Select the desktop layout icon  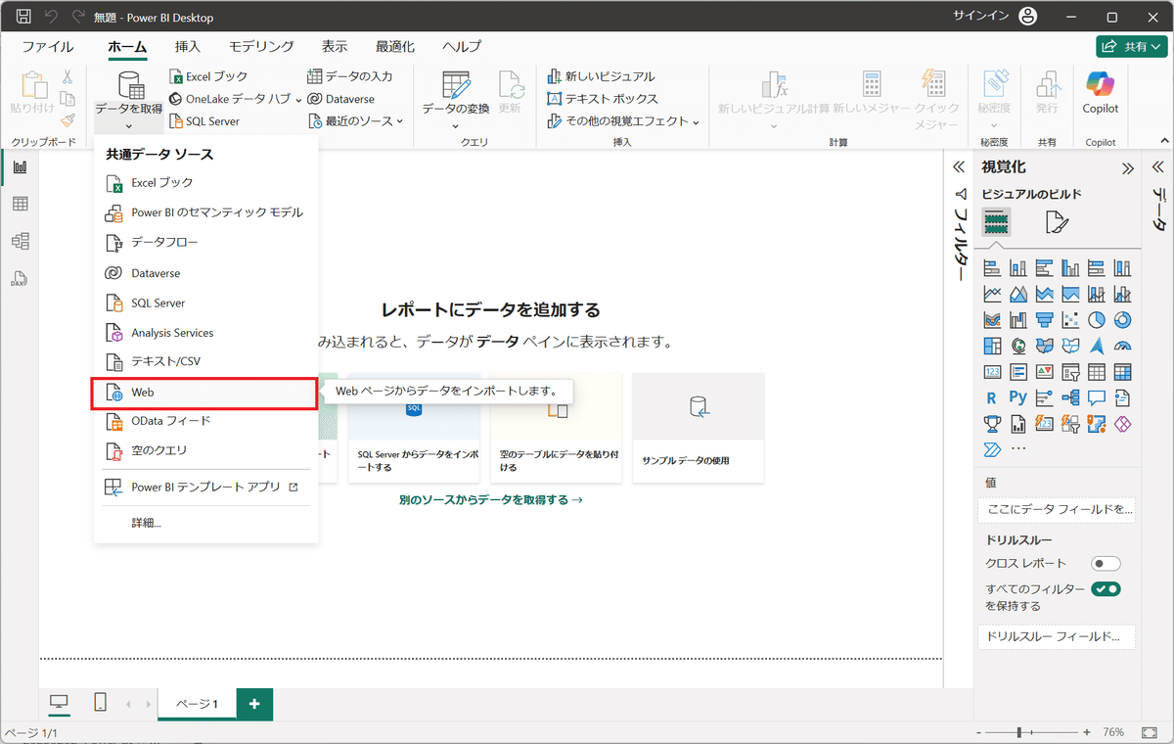[59, 703]
